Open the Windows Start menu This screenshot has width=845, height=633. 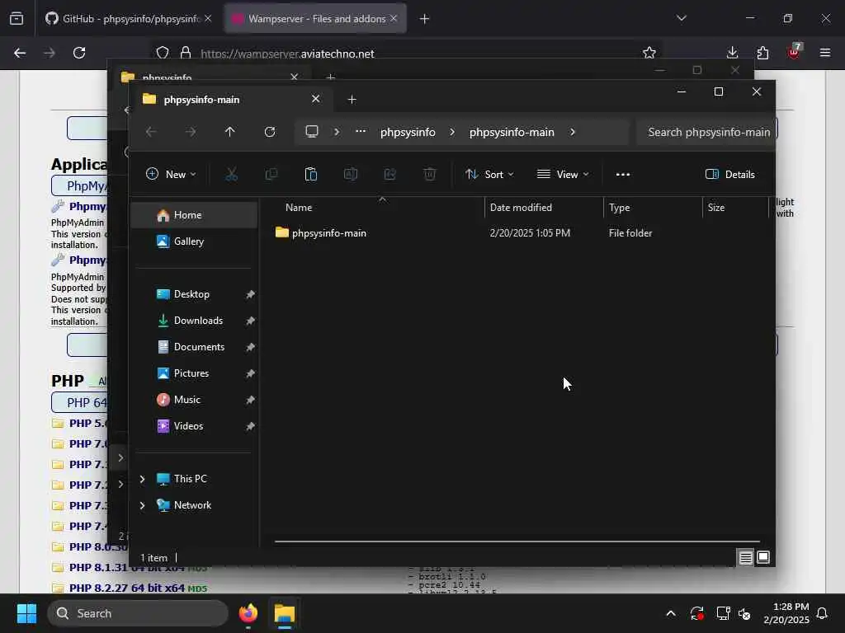point(26,613)
